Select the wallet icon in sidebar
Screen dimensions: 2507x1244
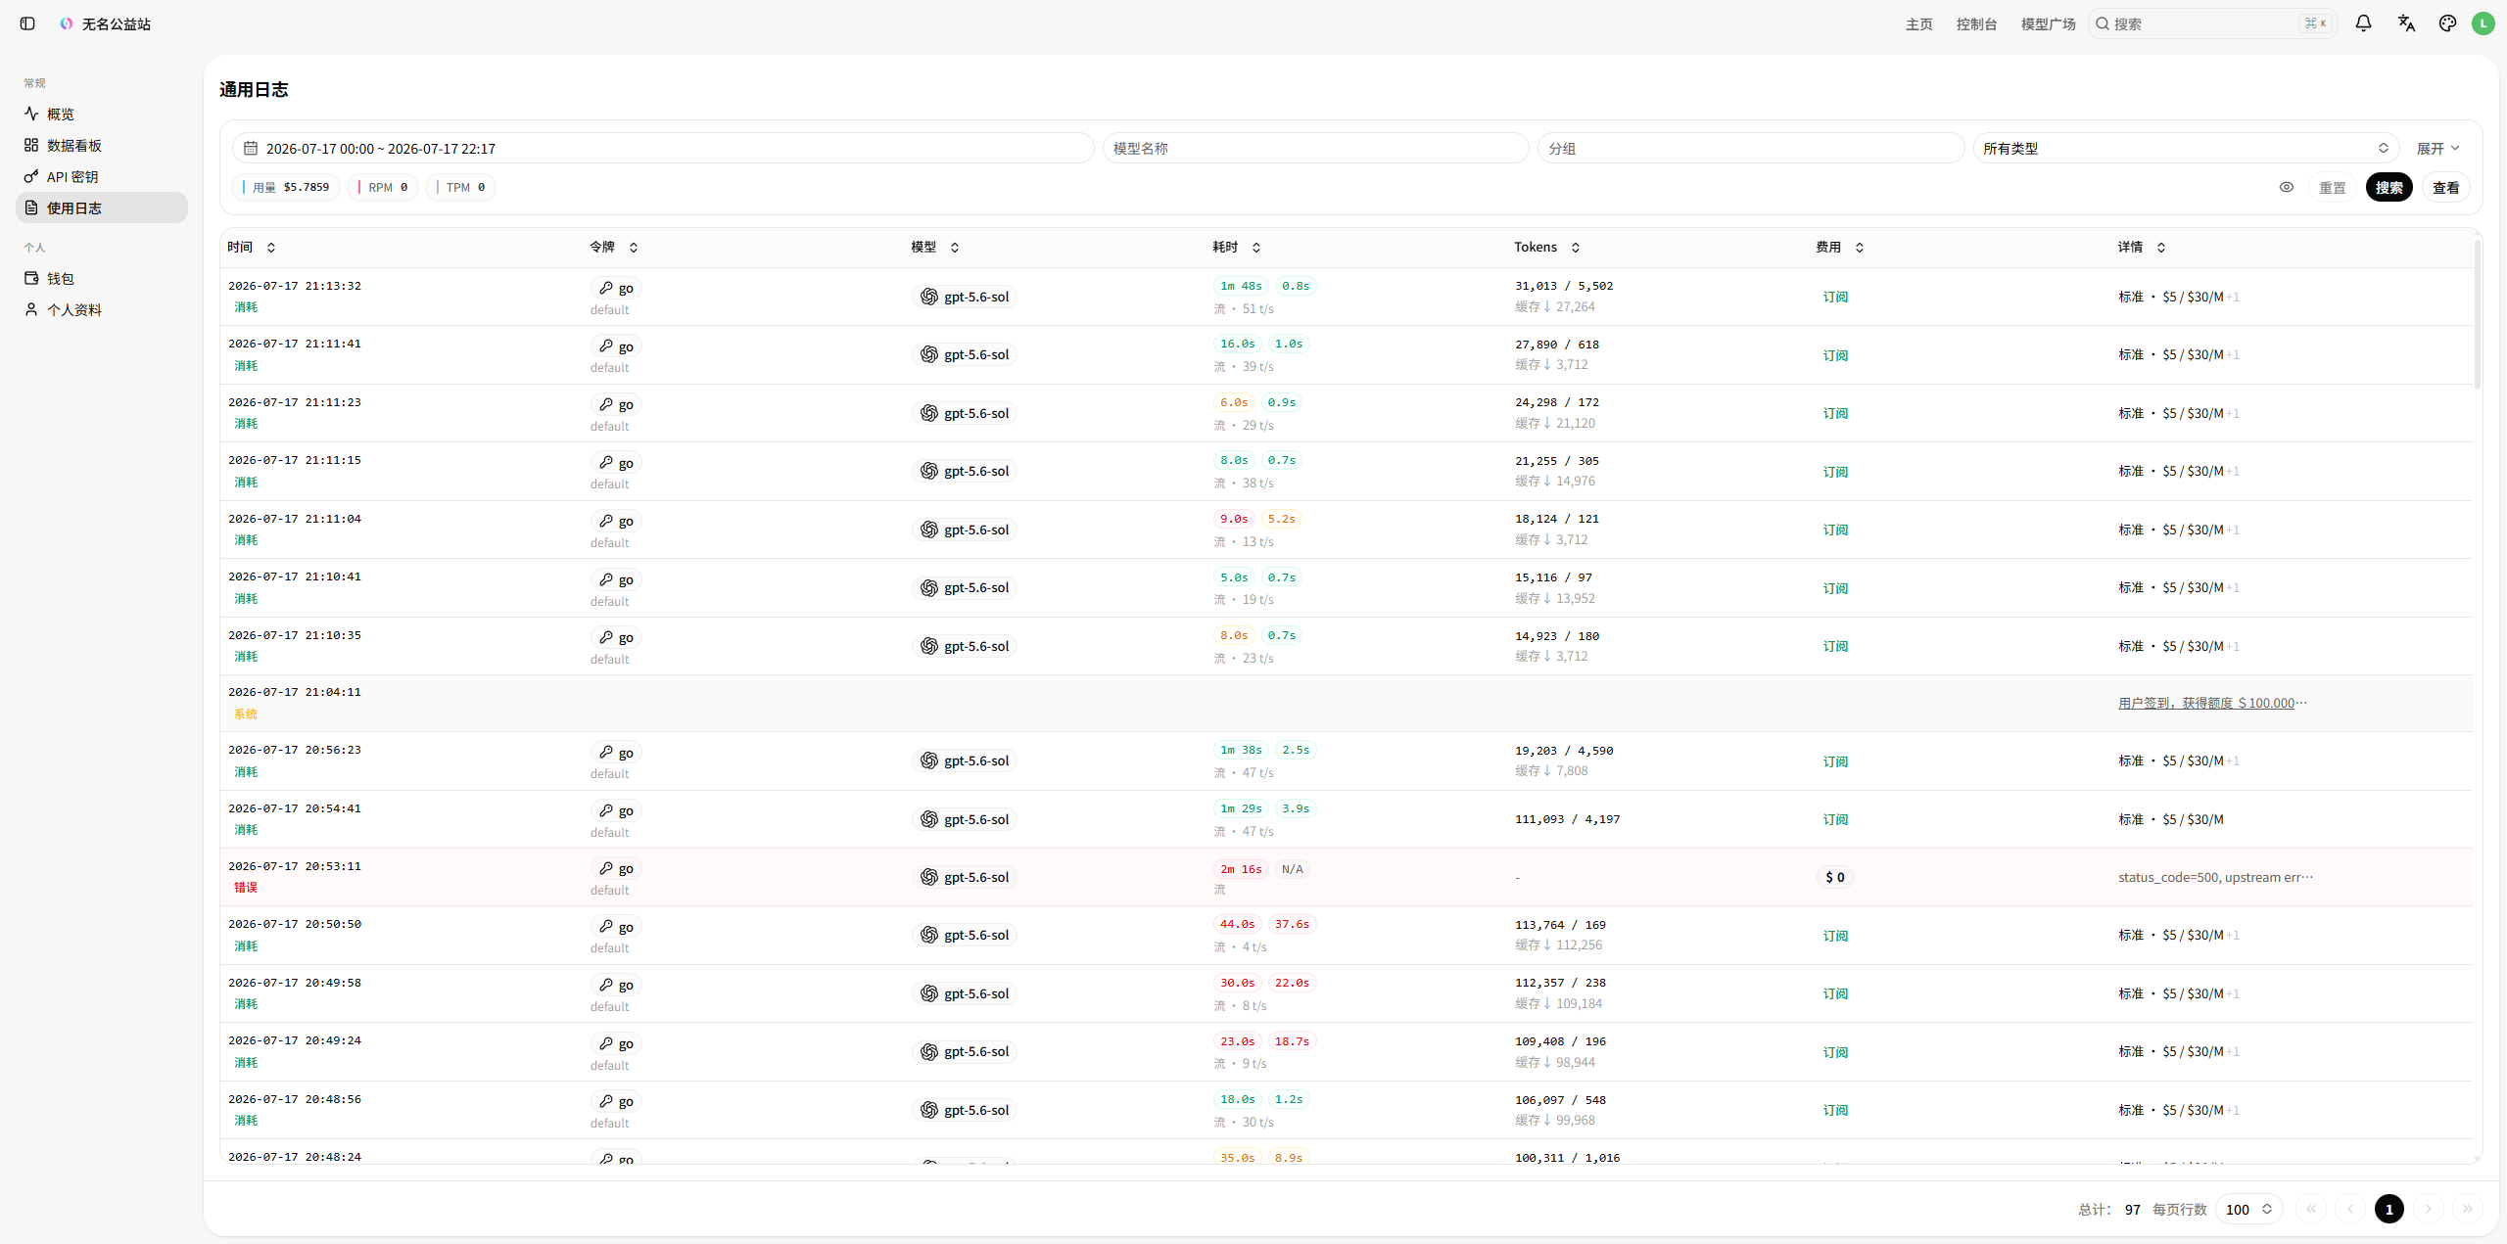point(31,278)
